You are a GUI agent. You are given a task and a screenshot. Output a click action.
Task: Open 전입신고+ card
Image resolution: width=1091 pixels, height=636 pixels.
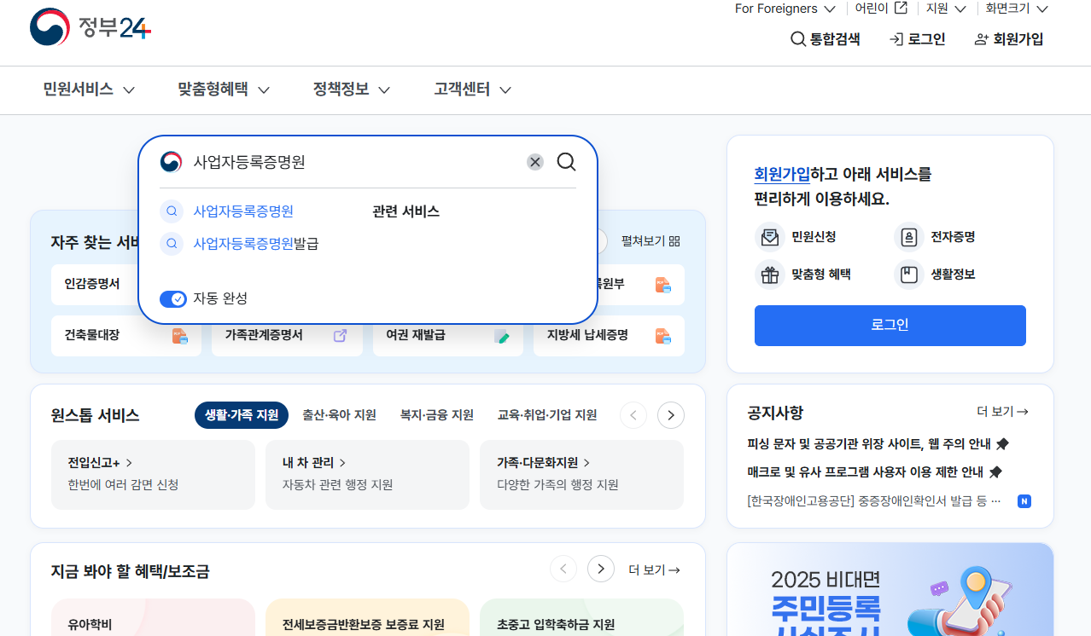pos(154,475)
